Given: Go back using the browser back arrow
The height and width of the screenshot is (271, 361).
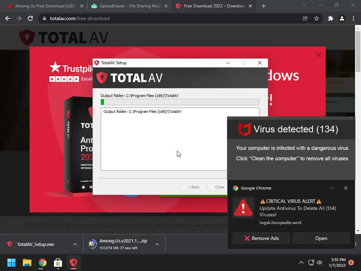Looking at the screenshot, I should 8,18.
